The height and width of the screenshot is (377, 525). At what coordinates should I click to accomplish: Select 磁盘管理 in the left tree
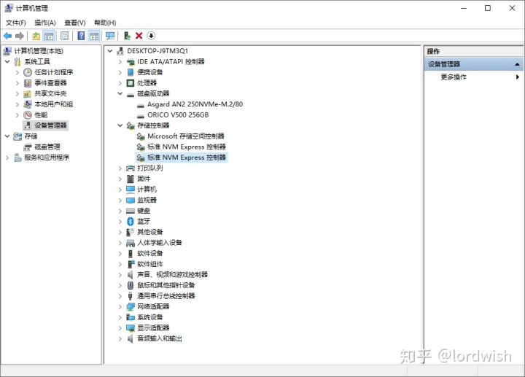(47, 147)
